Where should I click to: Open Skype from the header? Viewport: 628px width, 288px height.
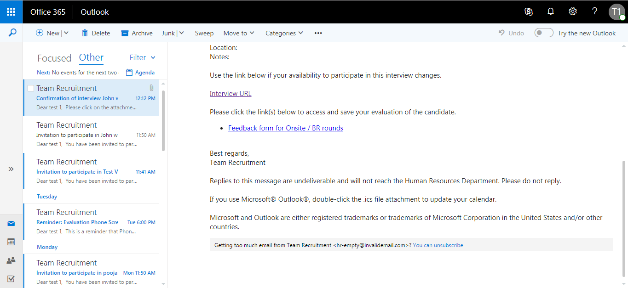(529, 11)
